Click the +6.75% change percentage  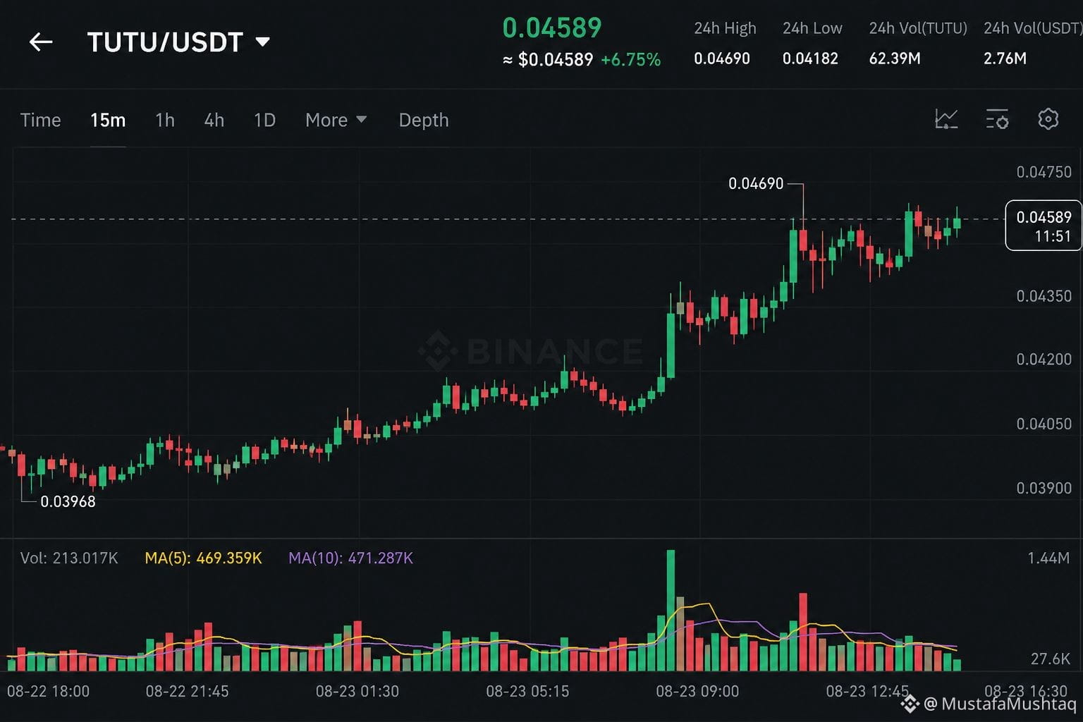click(x=631, y=60)
